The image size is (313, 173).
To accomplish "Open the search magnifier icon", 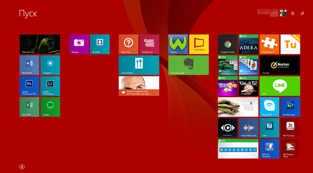I will coord(302,13).
